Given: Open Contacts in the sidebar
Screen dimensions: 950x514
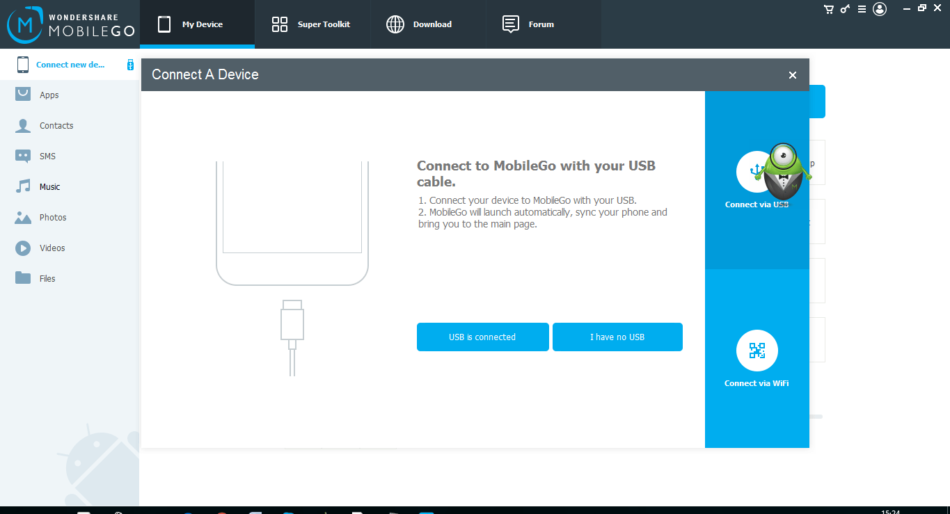Looking at the screenshot, I should (x=56, y=126).
